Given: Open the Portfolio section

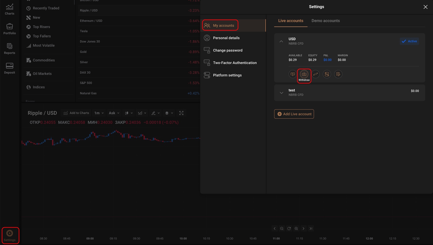Looking at the screenshot, I should [10, 29].
